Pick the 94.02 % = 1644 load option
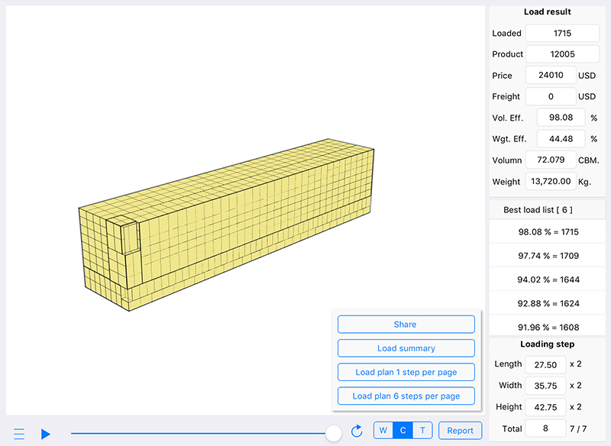This screenshot has width=611, height=446. pyautogui.click(x=548, y=280)
